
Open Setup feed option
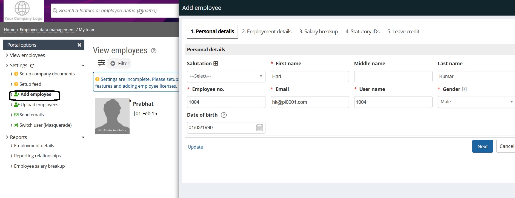30,84
